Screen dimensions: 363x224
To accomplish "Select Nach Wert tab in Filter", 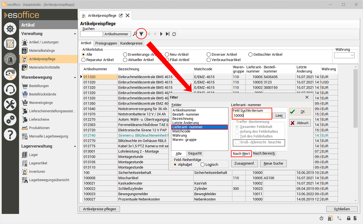I will 241,154.
